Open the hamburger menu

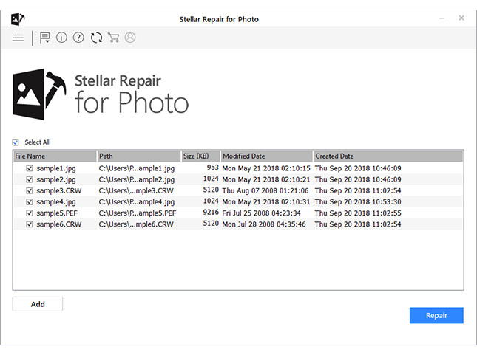[18, 38]
